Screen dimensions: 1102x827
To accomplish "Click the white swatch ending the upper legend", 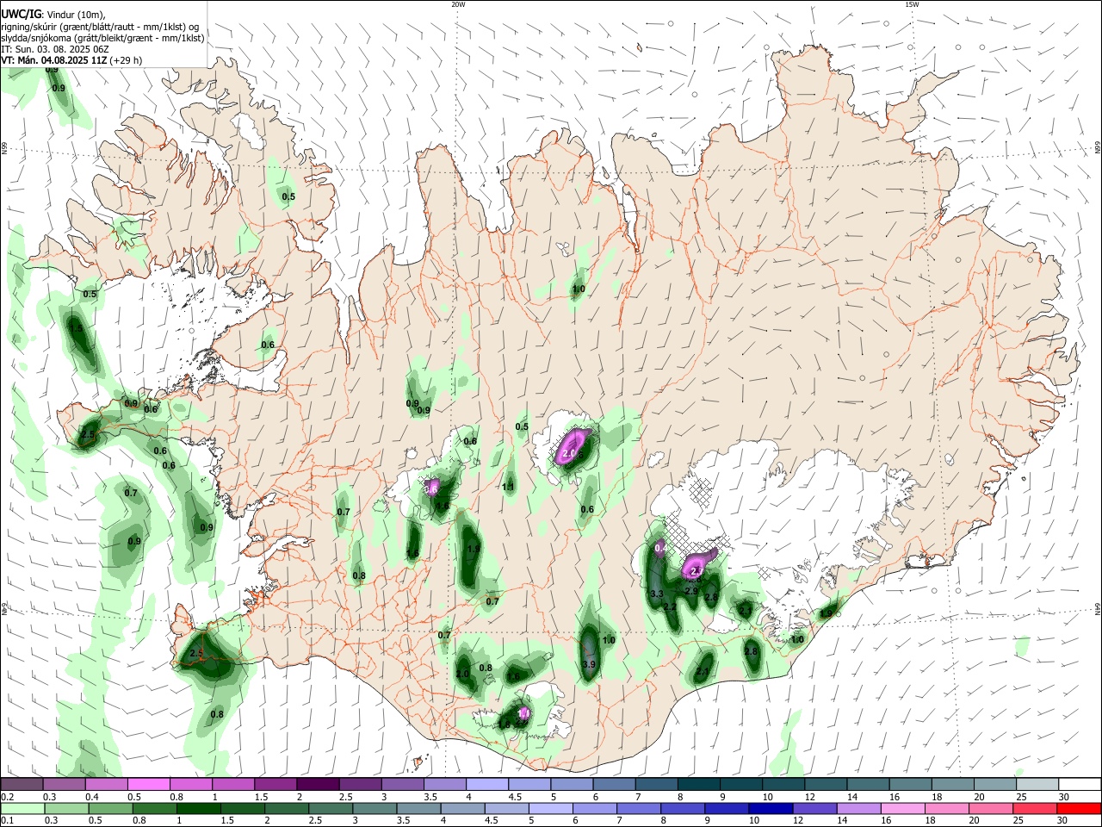I will pyautogui.click(x=1079, y=785).
